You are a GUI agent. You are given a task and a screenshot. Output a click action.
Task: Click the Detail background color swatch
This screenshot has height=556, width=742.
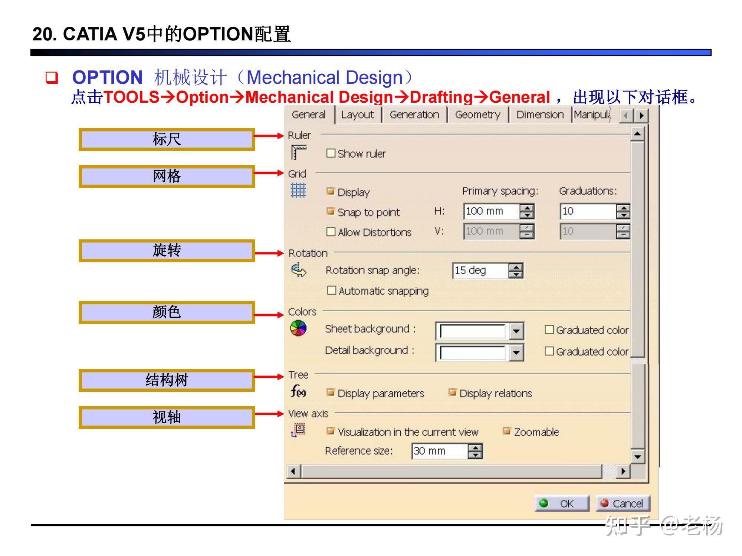click(x=473, y=353)
